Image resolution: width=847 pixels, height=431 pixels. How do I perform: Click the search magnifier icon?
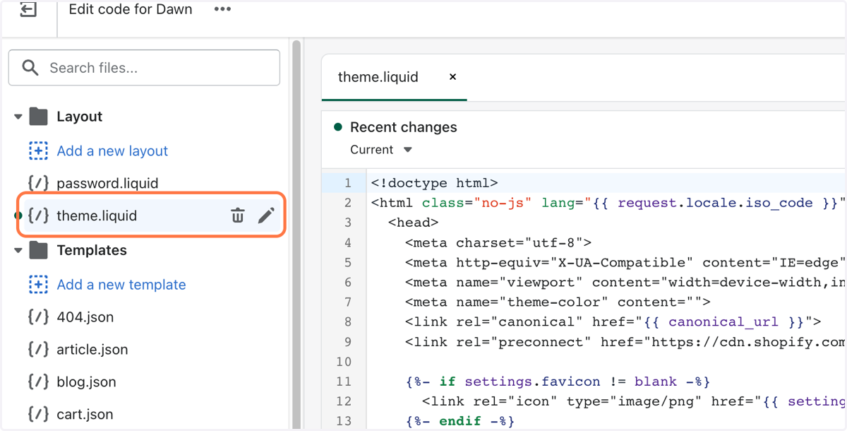(x=30, y=68)
